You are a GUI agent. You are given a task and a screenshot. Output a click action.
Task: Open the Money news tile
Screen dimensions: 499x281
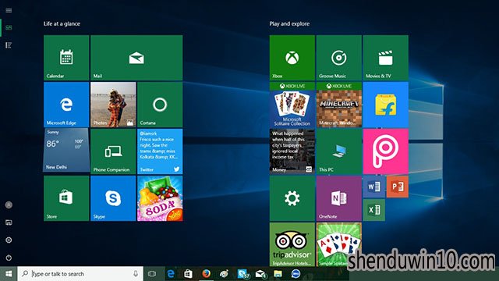pos(292,151)
